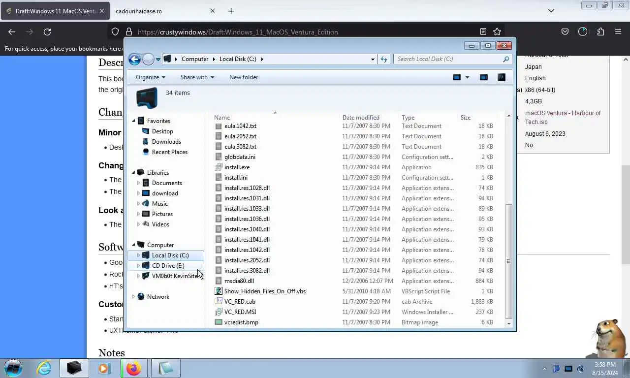The height and width of the screenshot is (378, 630).
Task: Open the macOS Ventura - Harbour of Tech.iso link
Action: point(563,118)
